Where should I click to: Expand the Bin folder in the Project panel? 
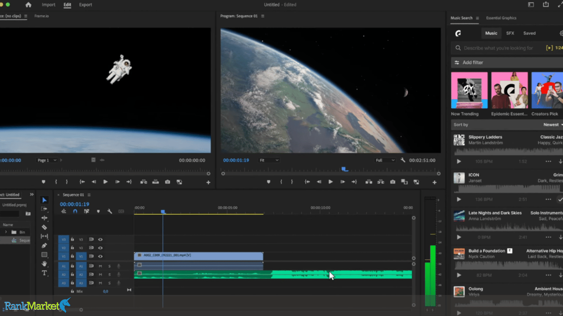pyautogui.click(x=6, y=232)
